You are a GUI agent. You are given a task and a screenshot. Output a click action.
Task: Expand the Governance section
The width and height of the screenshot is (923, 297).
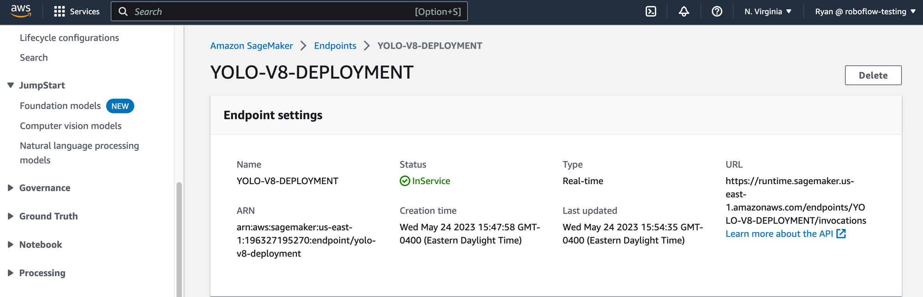(11, 188)
